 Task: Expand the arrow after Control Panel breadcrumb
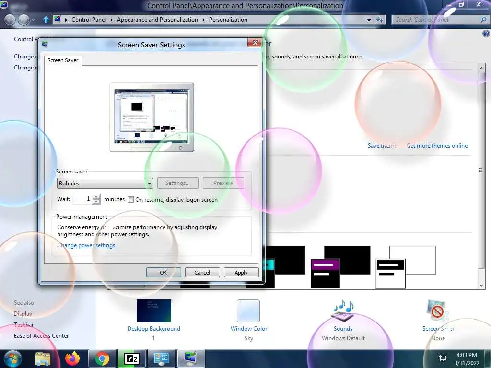(x=111, y=20)
